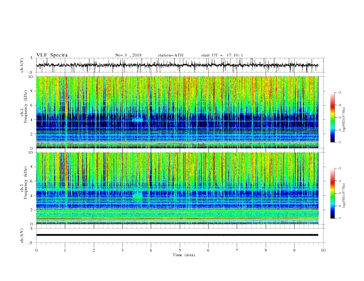Viewport: 364px width, 281px height.
Task: Select the "start UT = 17:10: 1" text
Action: pos(222,55)
